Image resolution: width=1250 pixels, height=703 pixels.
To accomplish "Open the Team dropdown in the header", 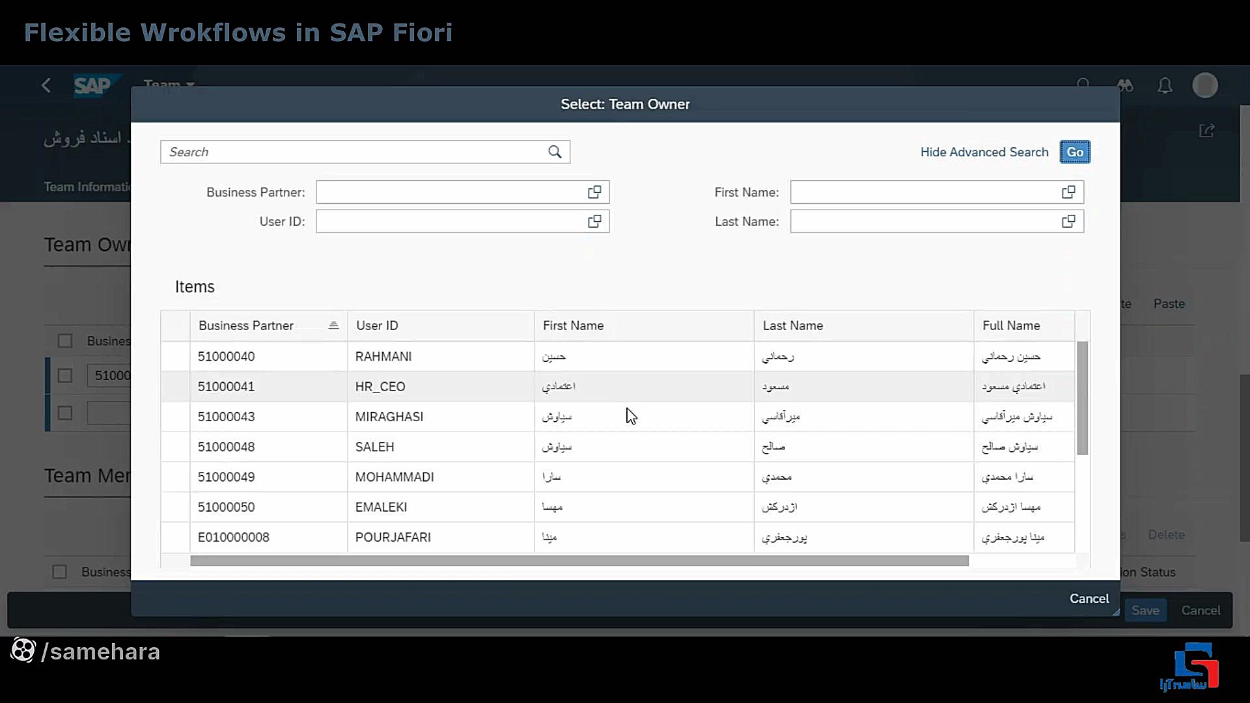I will [169, 85].
